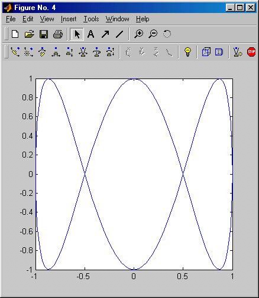Select the Insert Arrow tool
259x298 pixels.
105,34
